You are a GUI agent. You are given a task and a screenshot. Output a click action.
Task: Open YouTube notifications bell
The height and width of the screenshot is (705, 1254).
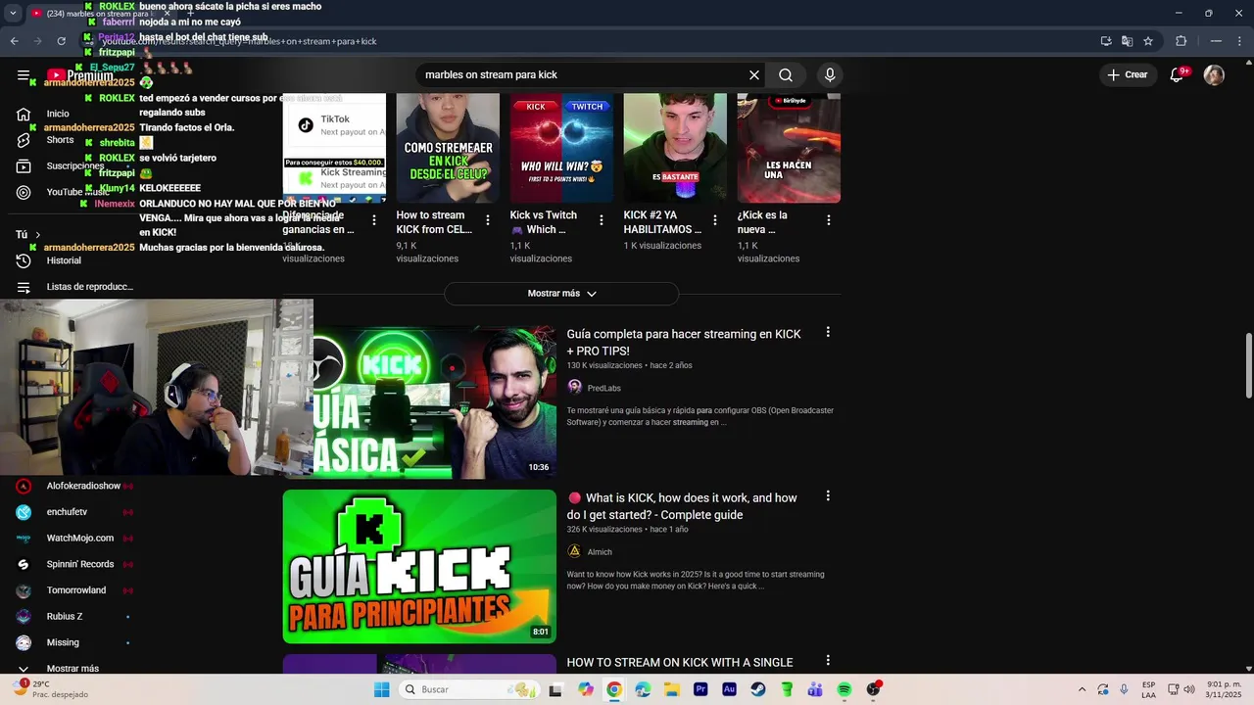1178,75
